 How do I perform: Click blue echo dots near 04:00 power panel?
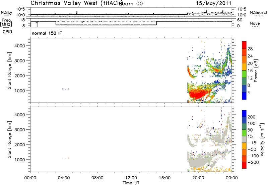(65, 89)
